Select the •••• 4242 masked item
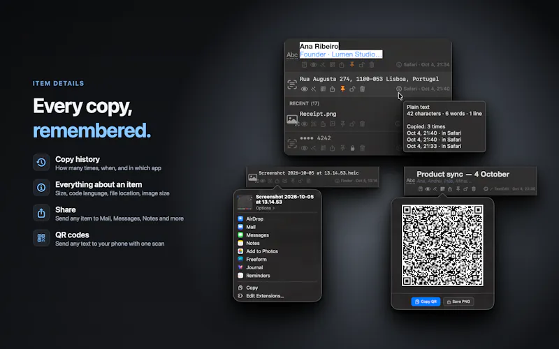559x349 pixels. point(316,138)
